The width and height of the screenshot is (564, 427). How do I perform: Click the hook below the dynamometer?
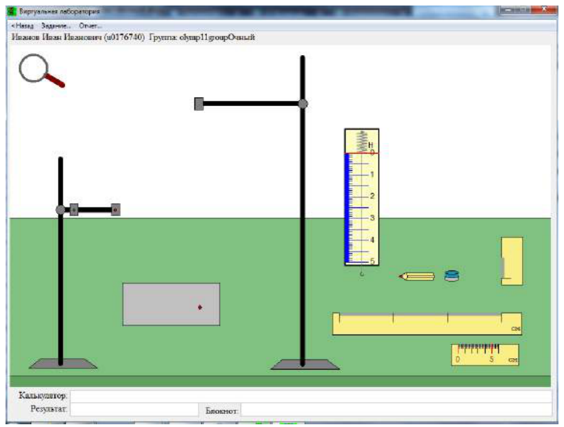[x=362, y=273]
